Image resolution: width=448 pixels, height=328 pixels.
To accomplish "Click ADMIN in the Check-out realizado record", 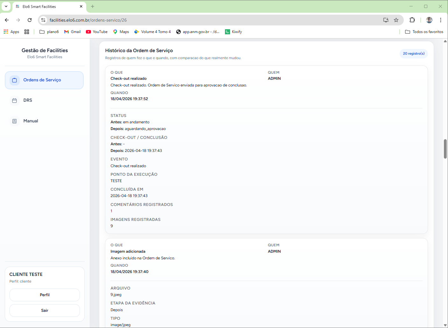I will pos(274,79).
